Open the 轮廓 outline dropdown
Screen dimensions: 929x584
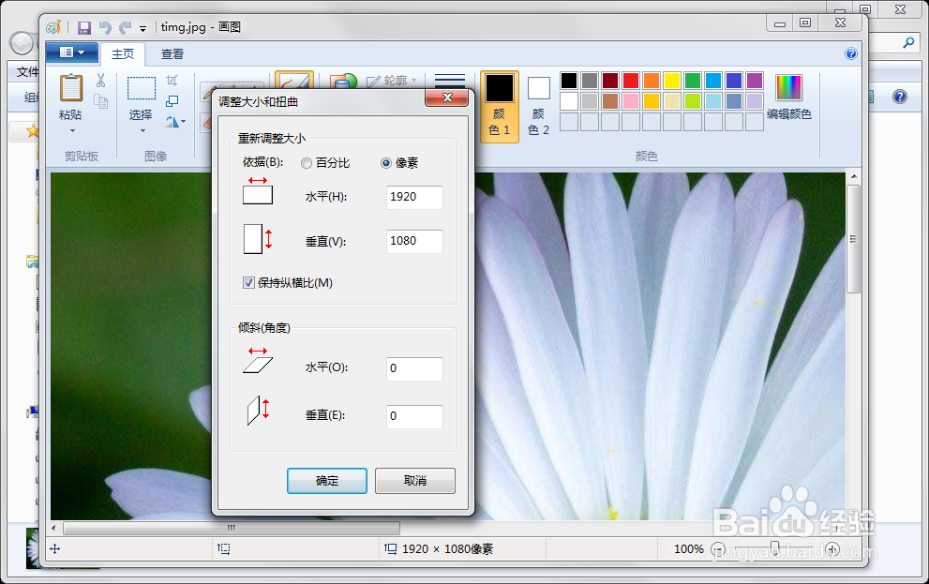(x=392, y=80)
